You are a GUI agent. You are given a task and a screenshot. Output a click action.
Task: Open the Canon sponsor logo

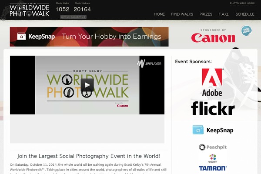213,38
